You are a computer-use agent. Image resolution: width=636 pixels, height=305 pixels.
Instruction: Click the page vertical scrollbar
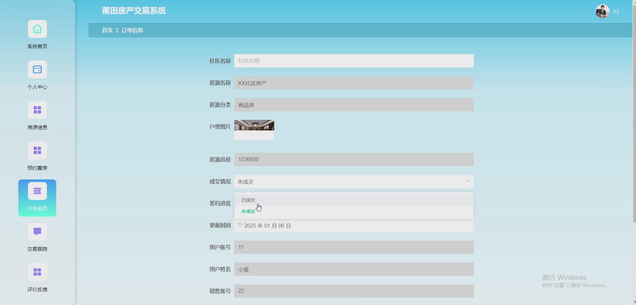coord(634,113)
